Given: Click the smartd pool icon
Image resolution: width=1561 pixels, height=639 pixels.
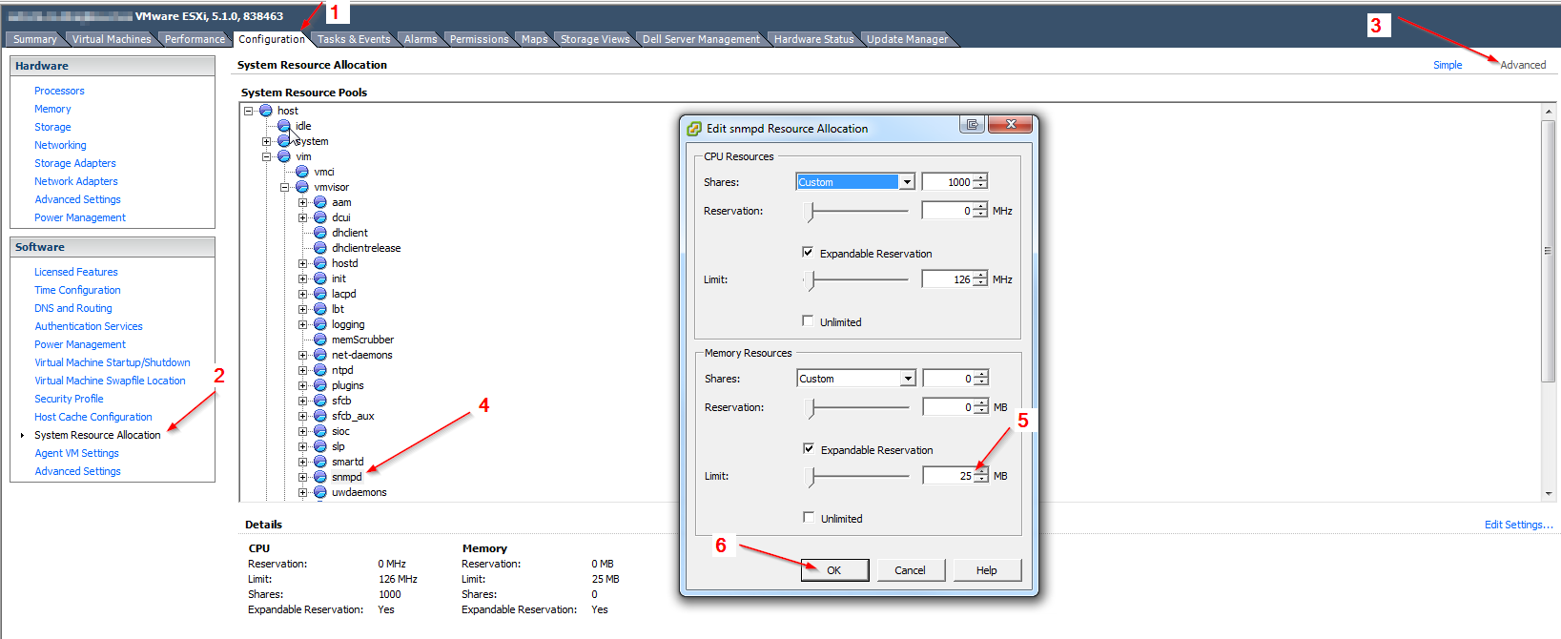Looking at the screenshot, I should [x=320, y=462].
